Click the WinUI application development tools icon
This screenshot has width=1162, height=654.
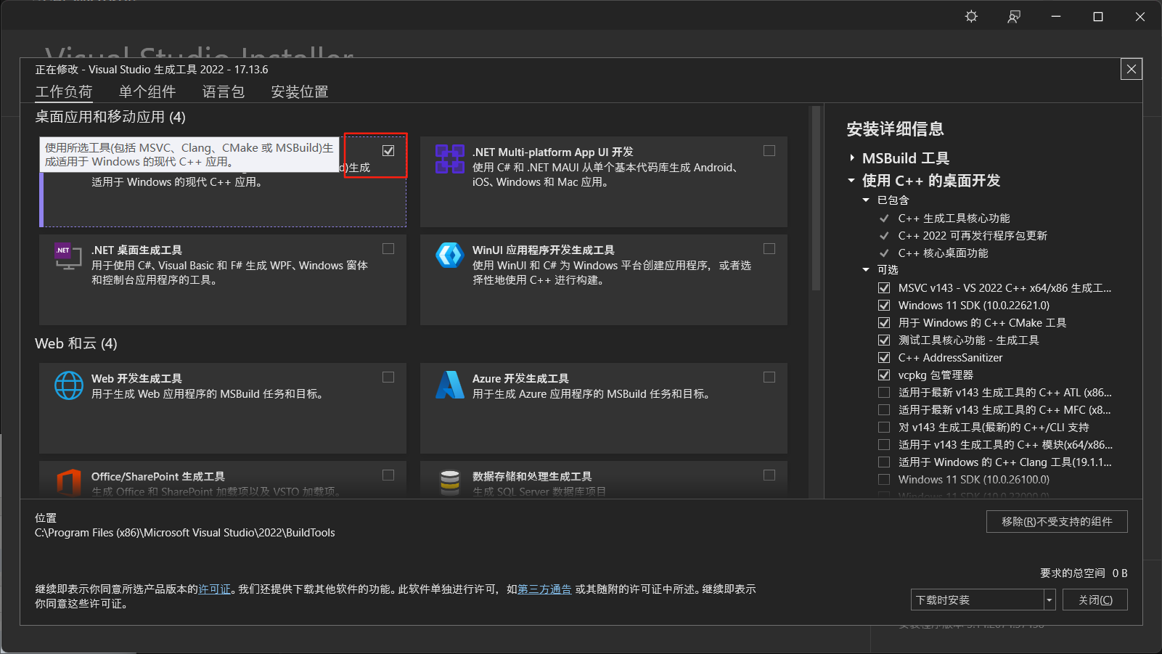(450, 255)
